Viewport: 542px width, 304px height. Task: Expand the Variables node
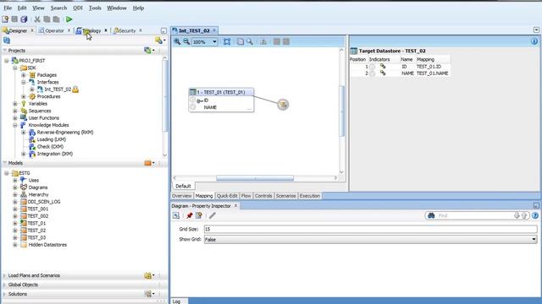tap(15, 104)
